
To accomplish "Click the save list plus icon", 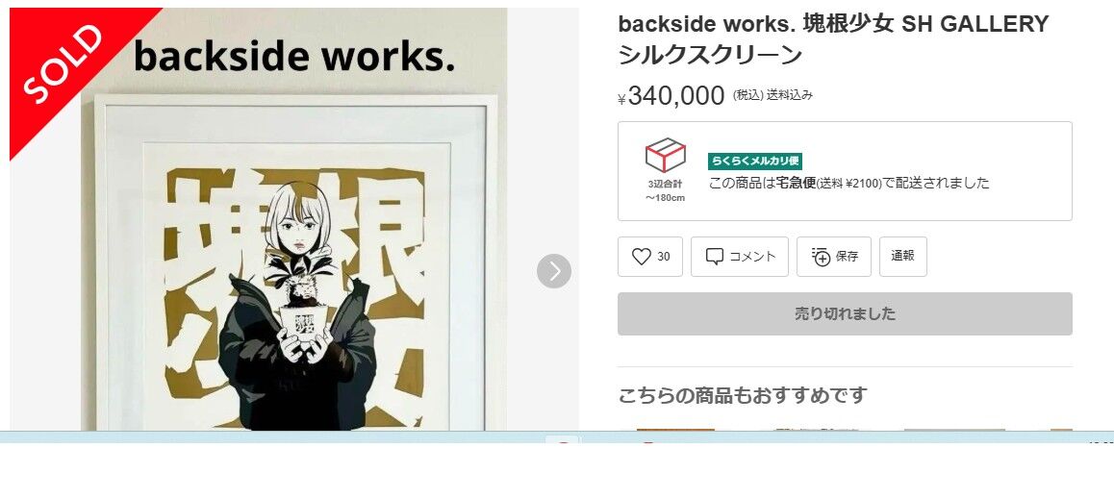I will (x=821, y=257).
